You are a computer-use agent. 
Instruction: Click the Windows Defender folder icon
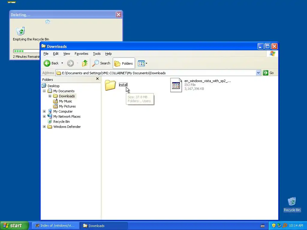coord(50,127)
